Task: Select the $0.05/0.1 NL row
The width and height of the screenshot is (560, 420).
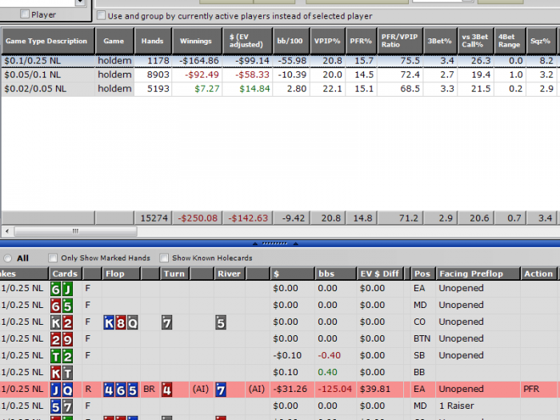Action: [280, 74]
